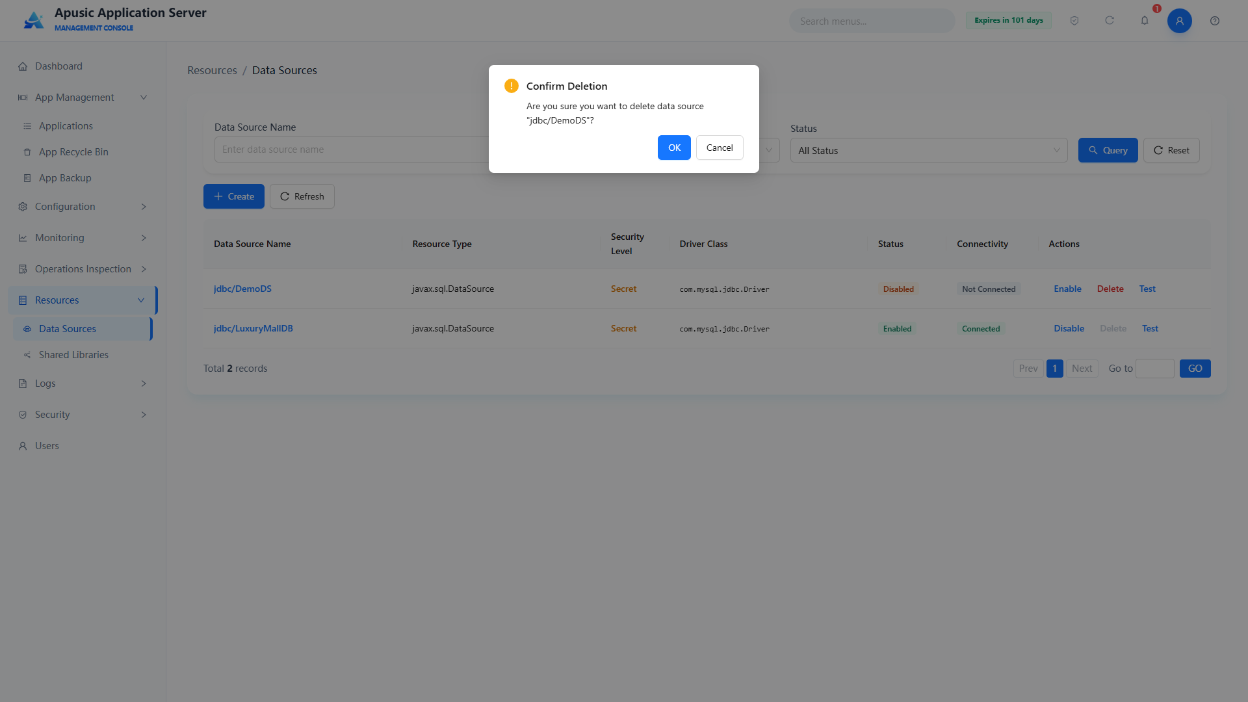
Task: Open the All Status dropdown
Action: (929, 150)
